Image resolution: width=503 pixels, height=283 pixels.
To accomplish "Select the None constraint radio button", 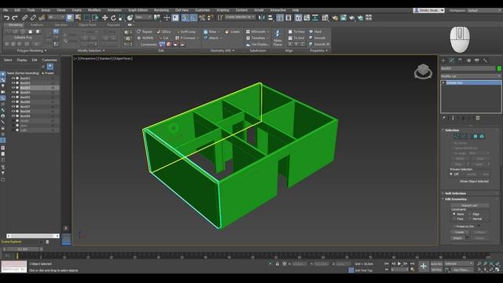I will pyautogui.click(x=454, y=214).
